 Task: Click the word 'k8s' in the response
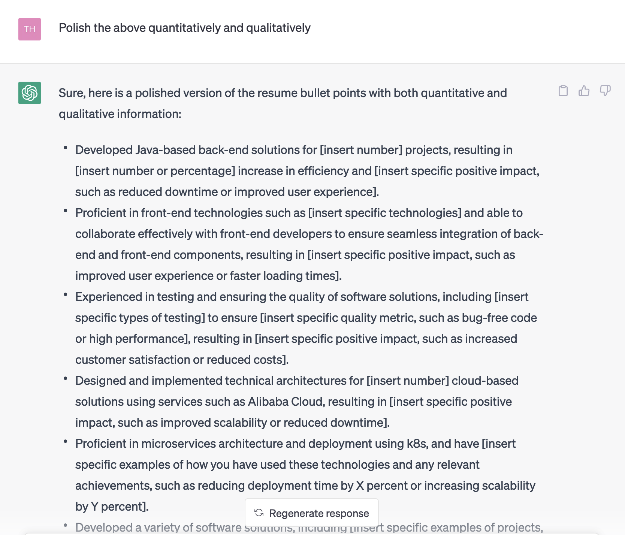point(417,444)
